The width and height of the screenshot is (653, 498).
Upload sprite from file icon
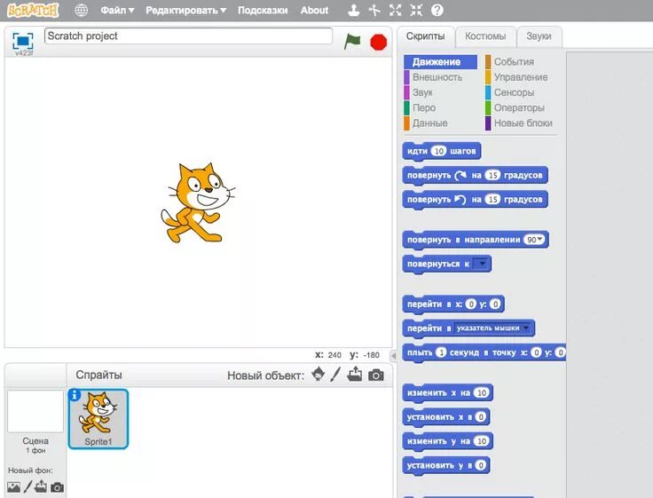click(355, 374)
